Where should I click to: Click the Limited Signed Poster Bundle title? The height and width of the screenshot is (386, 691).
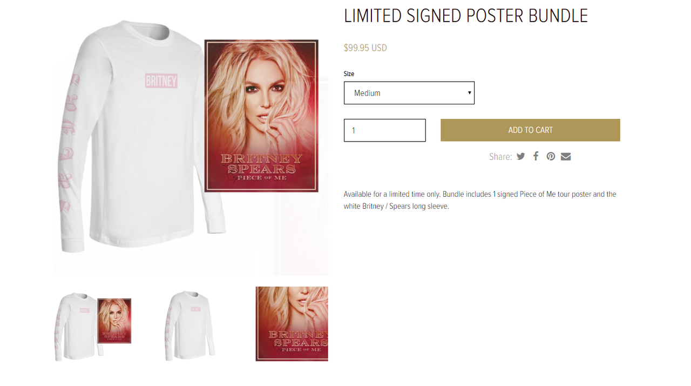click(466, 16)
